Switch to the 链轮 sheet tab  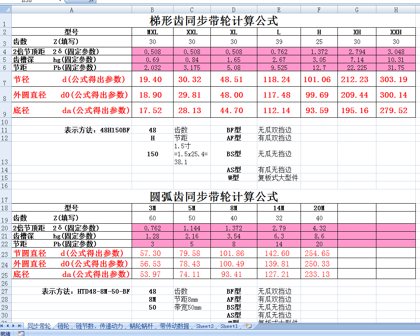click(63, 326)
